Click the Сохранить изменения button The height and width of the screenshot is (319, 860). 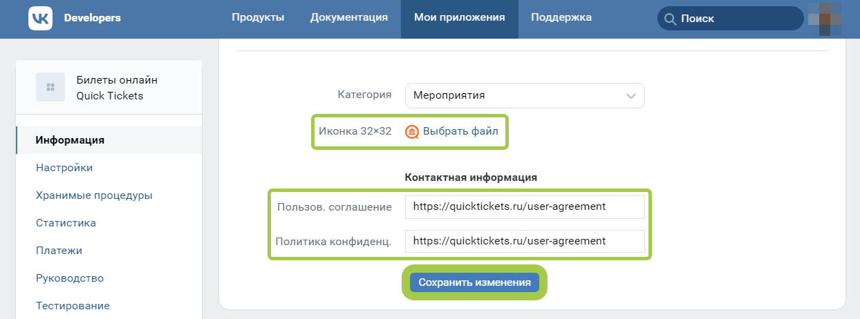click(x=474, y=282)
